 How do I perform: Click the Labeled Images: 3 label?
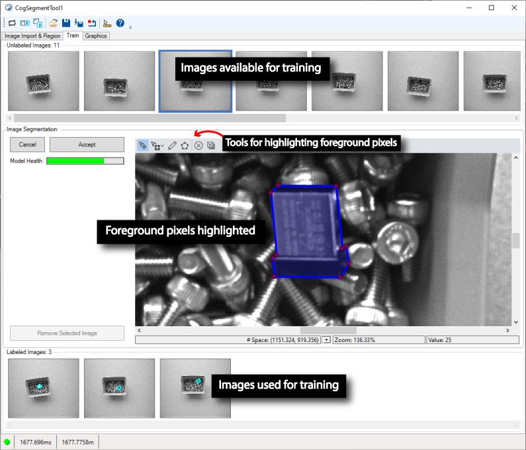[x=29, y=352]
